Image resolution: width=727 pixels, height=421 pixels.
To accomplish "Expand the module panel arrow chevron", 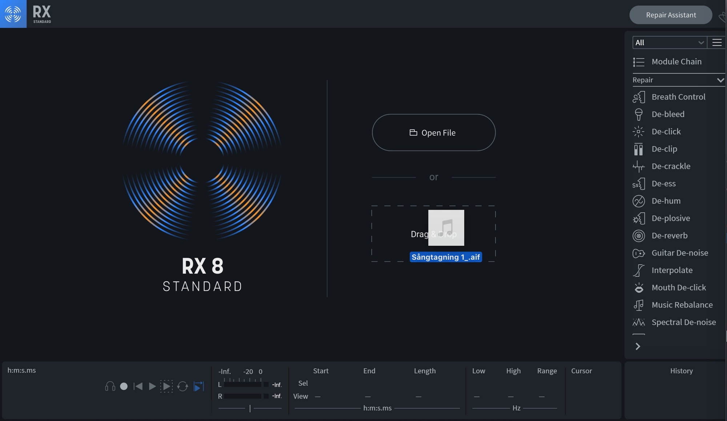I will (638, 346).
